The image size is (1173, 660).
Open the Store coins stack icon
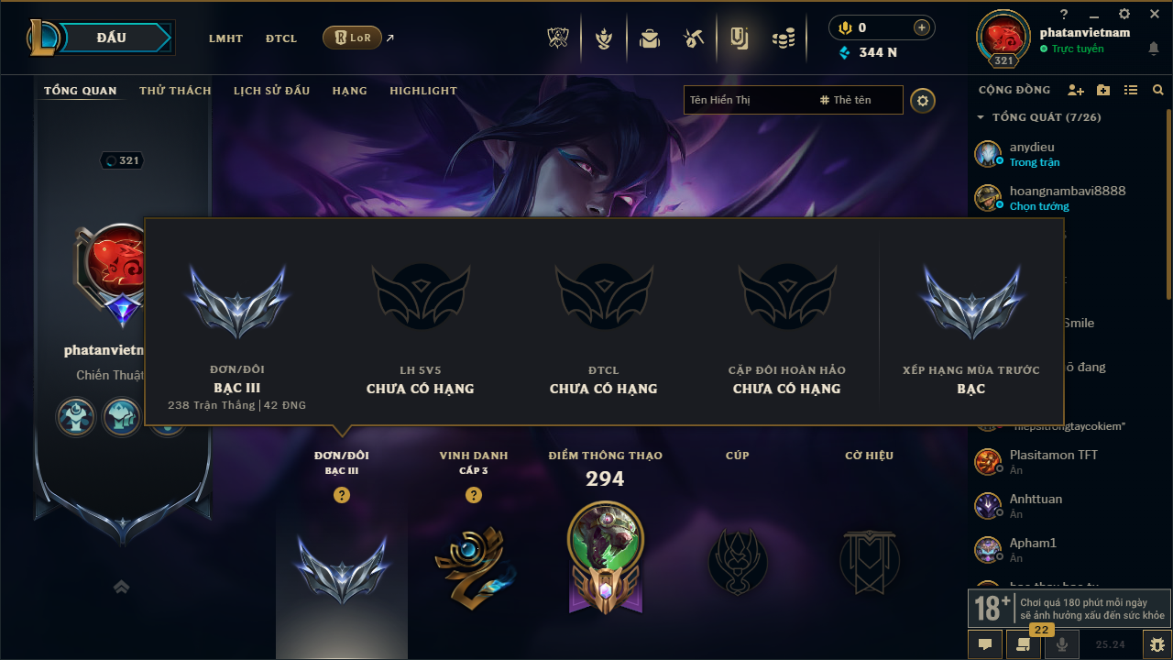click(x=784, y=38)
